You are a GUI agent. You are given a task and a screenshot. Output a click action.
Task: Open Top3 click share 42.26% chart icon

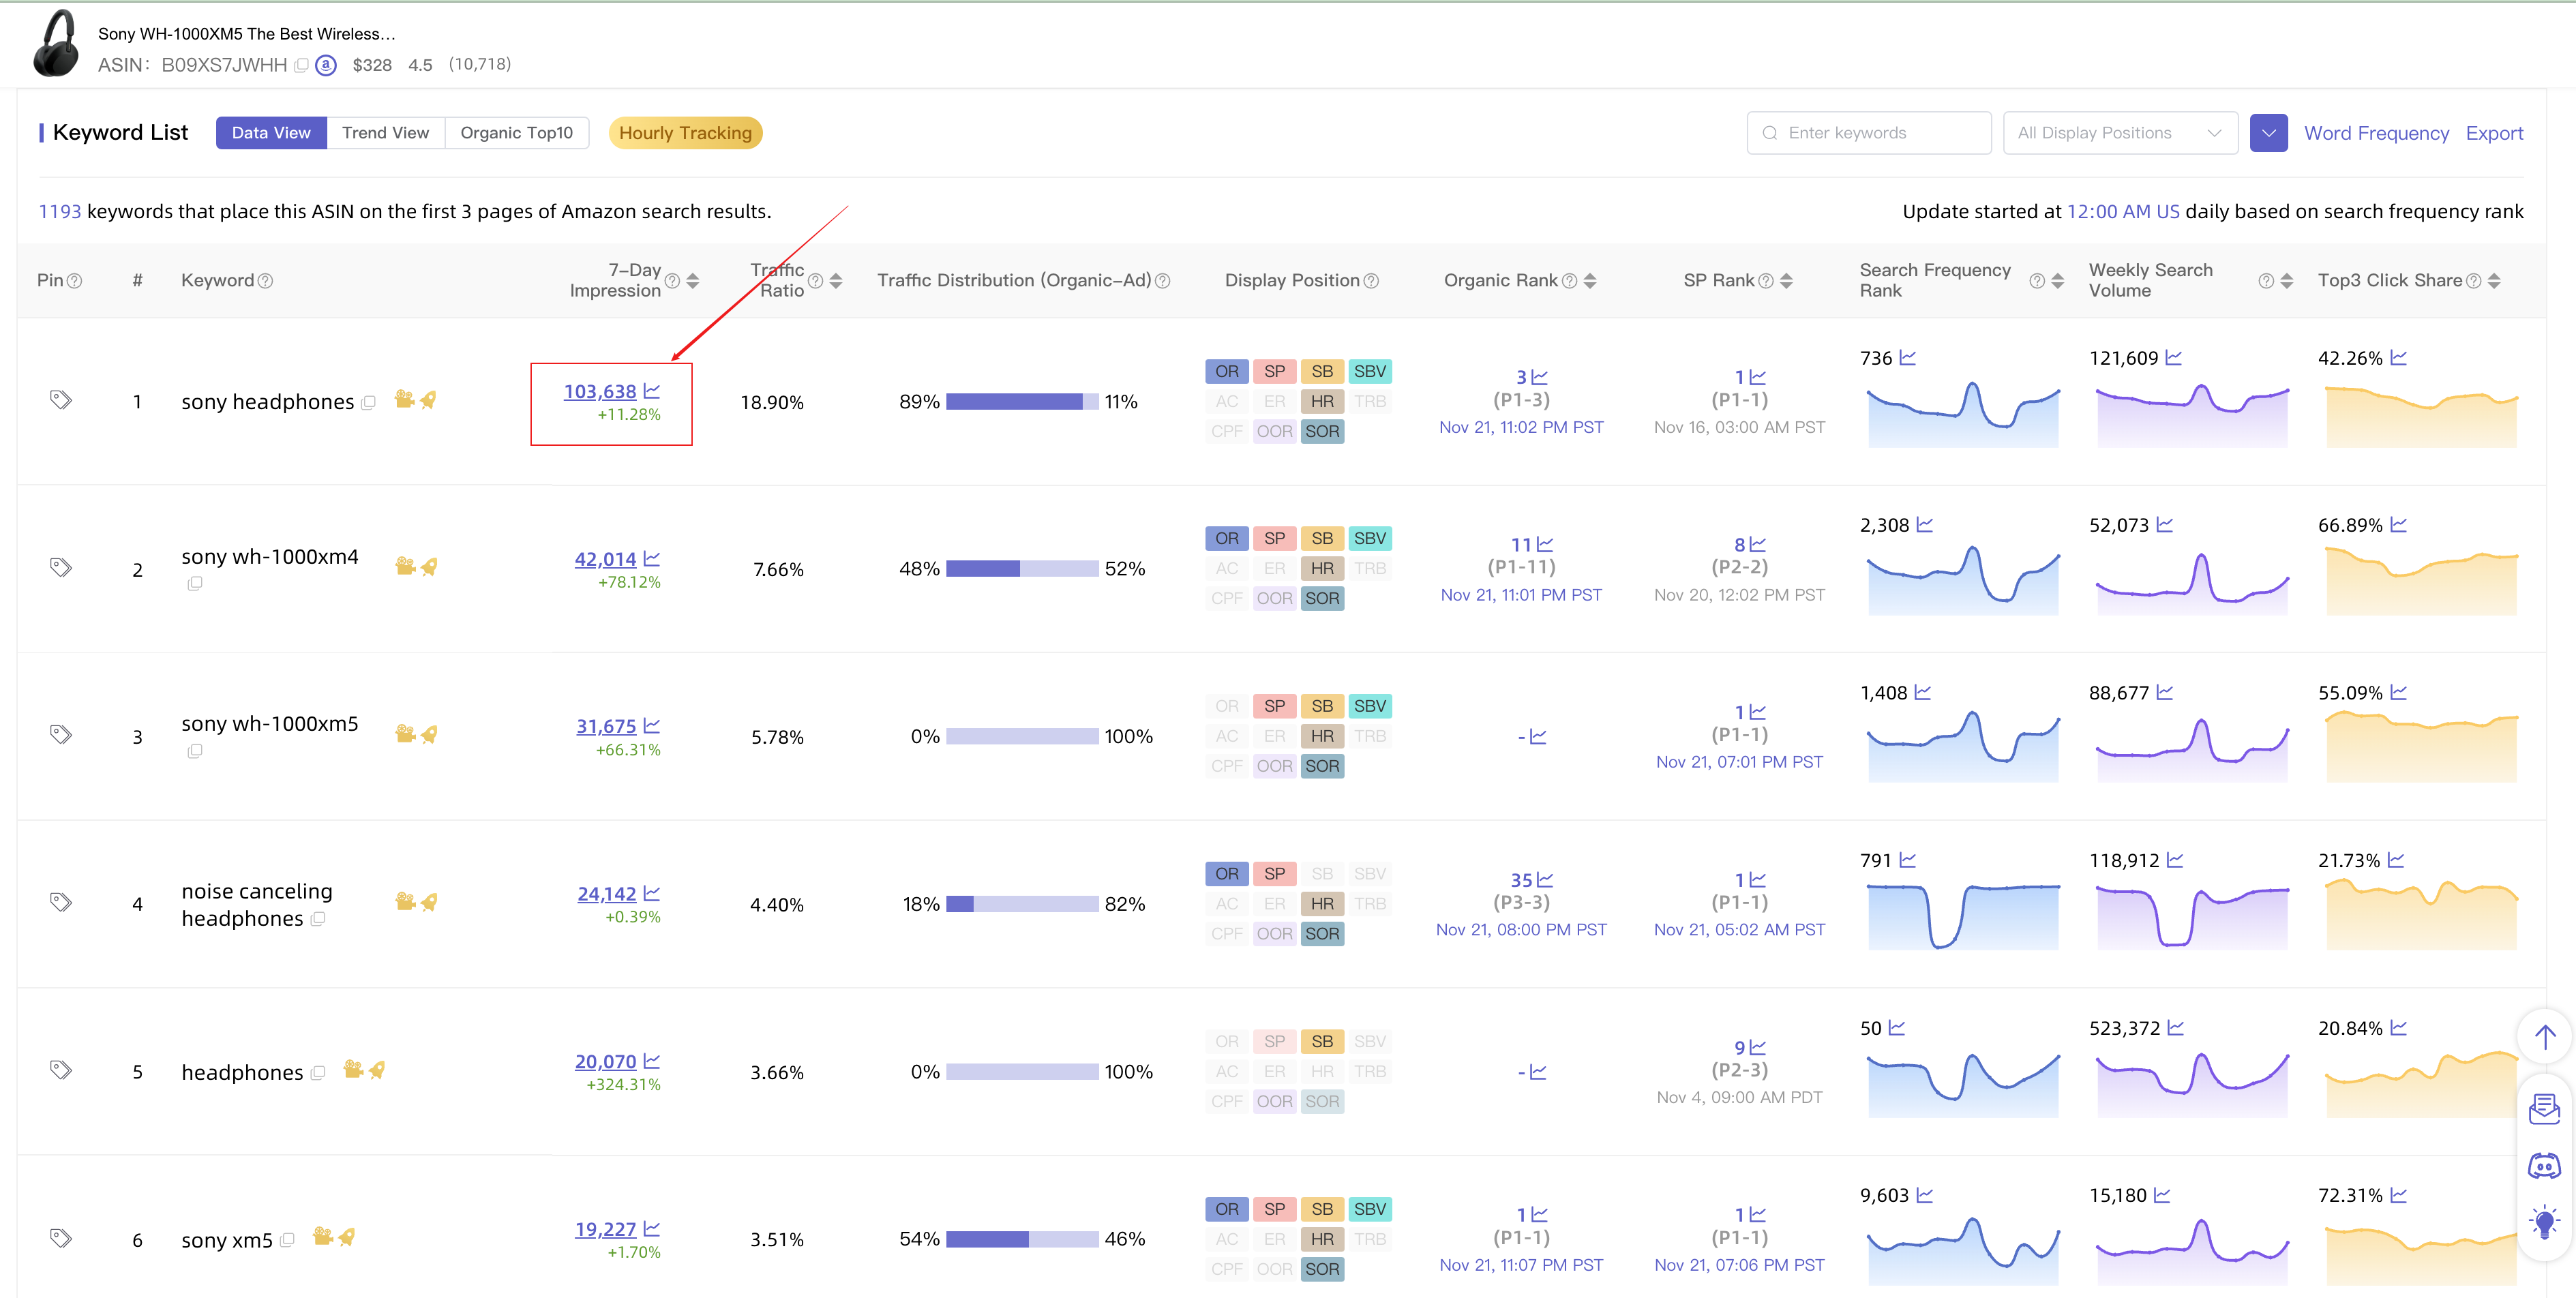coord(2399,357)
